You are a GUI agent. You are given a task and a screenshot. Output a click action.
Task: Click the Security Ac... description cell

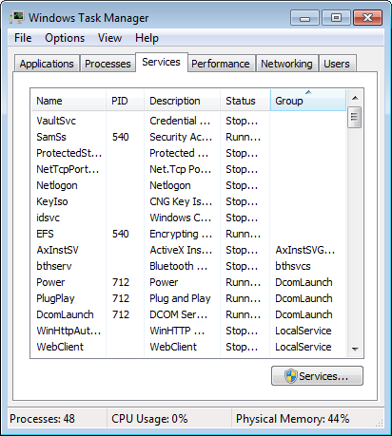[x=181, y=137]
